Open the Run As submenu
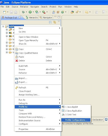This screenshot has width=108, height=136. (38, 100)
